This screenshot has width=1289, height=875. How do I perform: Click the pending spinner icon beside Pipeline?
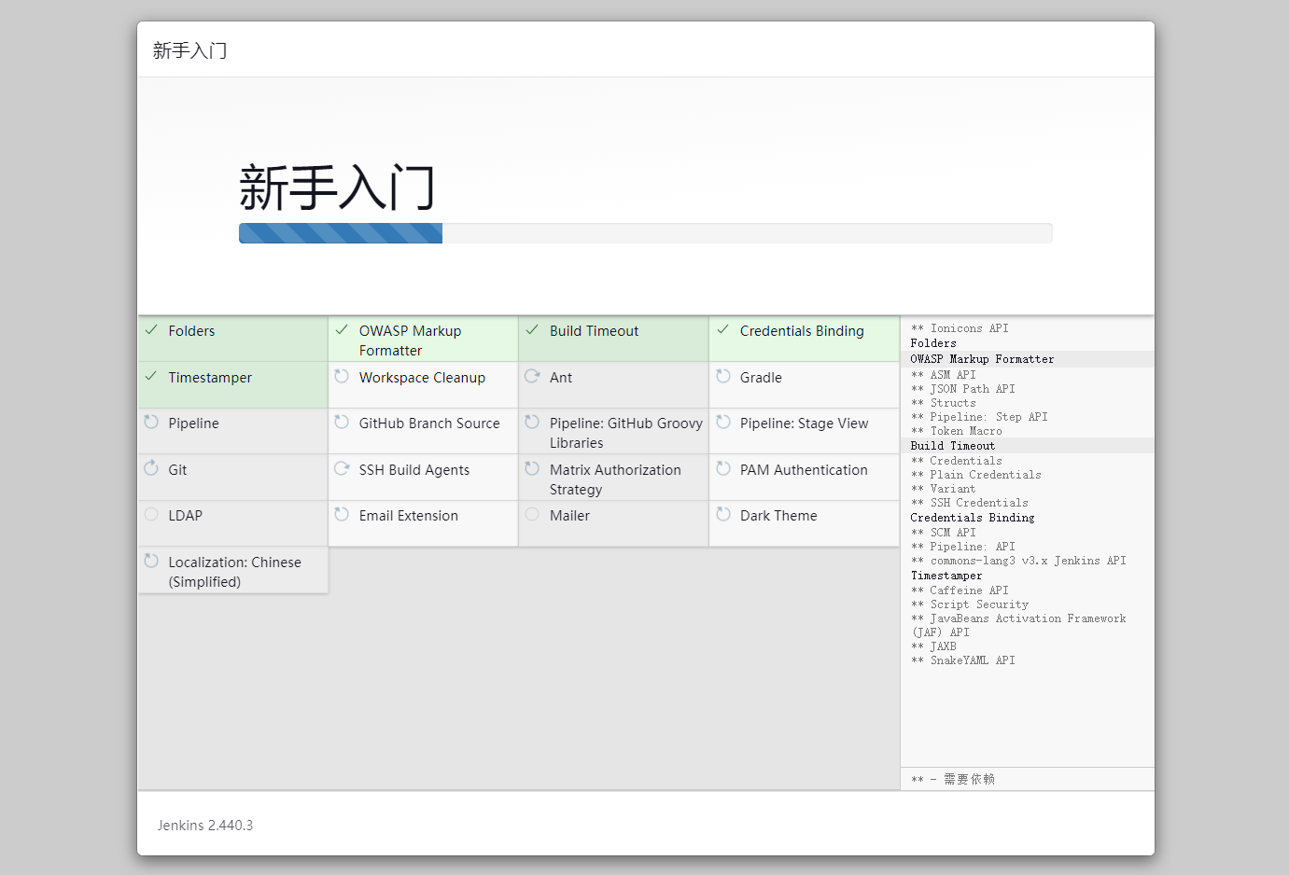coord(151,422)
